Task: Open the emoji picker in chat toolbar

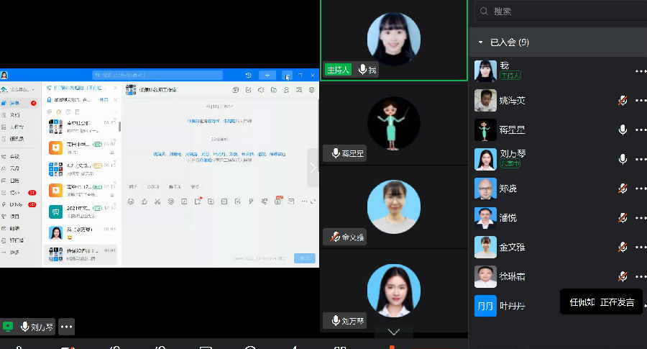Action: (131, 201)
